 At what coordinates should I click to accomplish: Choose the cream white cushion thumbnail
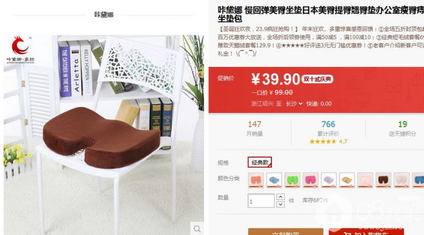[402, 180]
